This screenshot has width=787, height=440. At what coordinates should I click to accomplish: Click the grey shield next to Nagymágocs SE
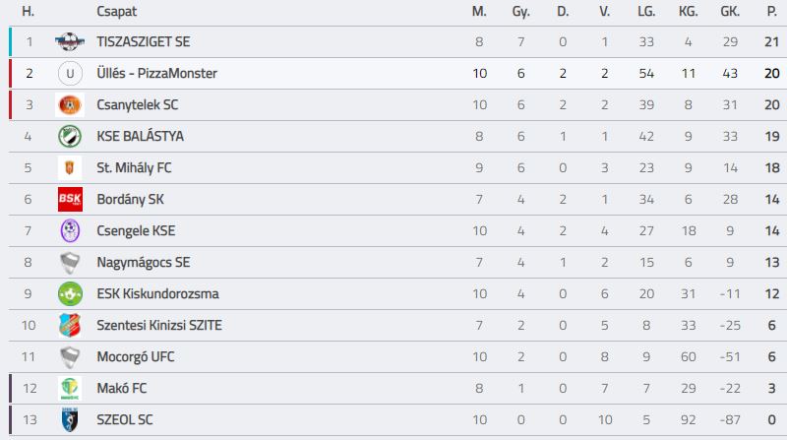click(70, 262)
